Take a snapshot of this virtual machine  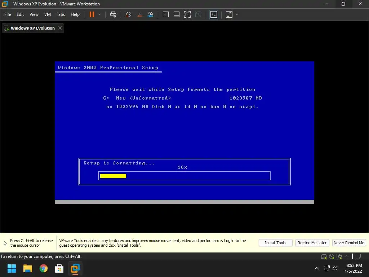(x=129, y=14)
